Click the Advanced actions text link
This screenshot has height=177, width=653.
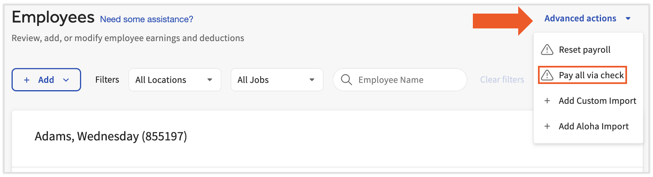point(580,19)
